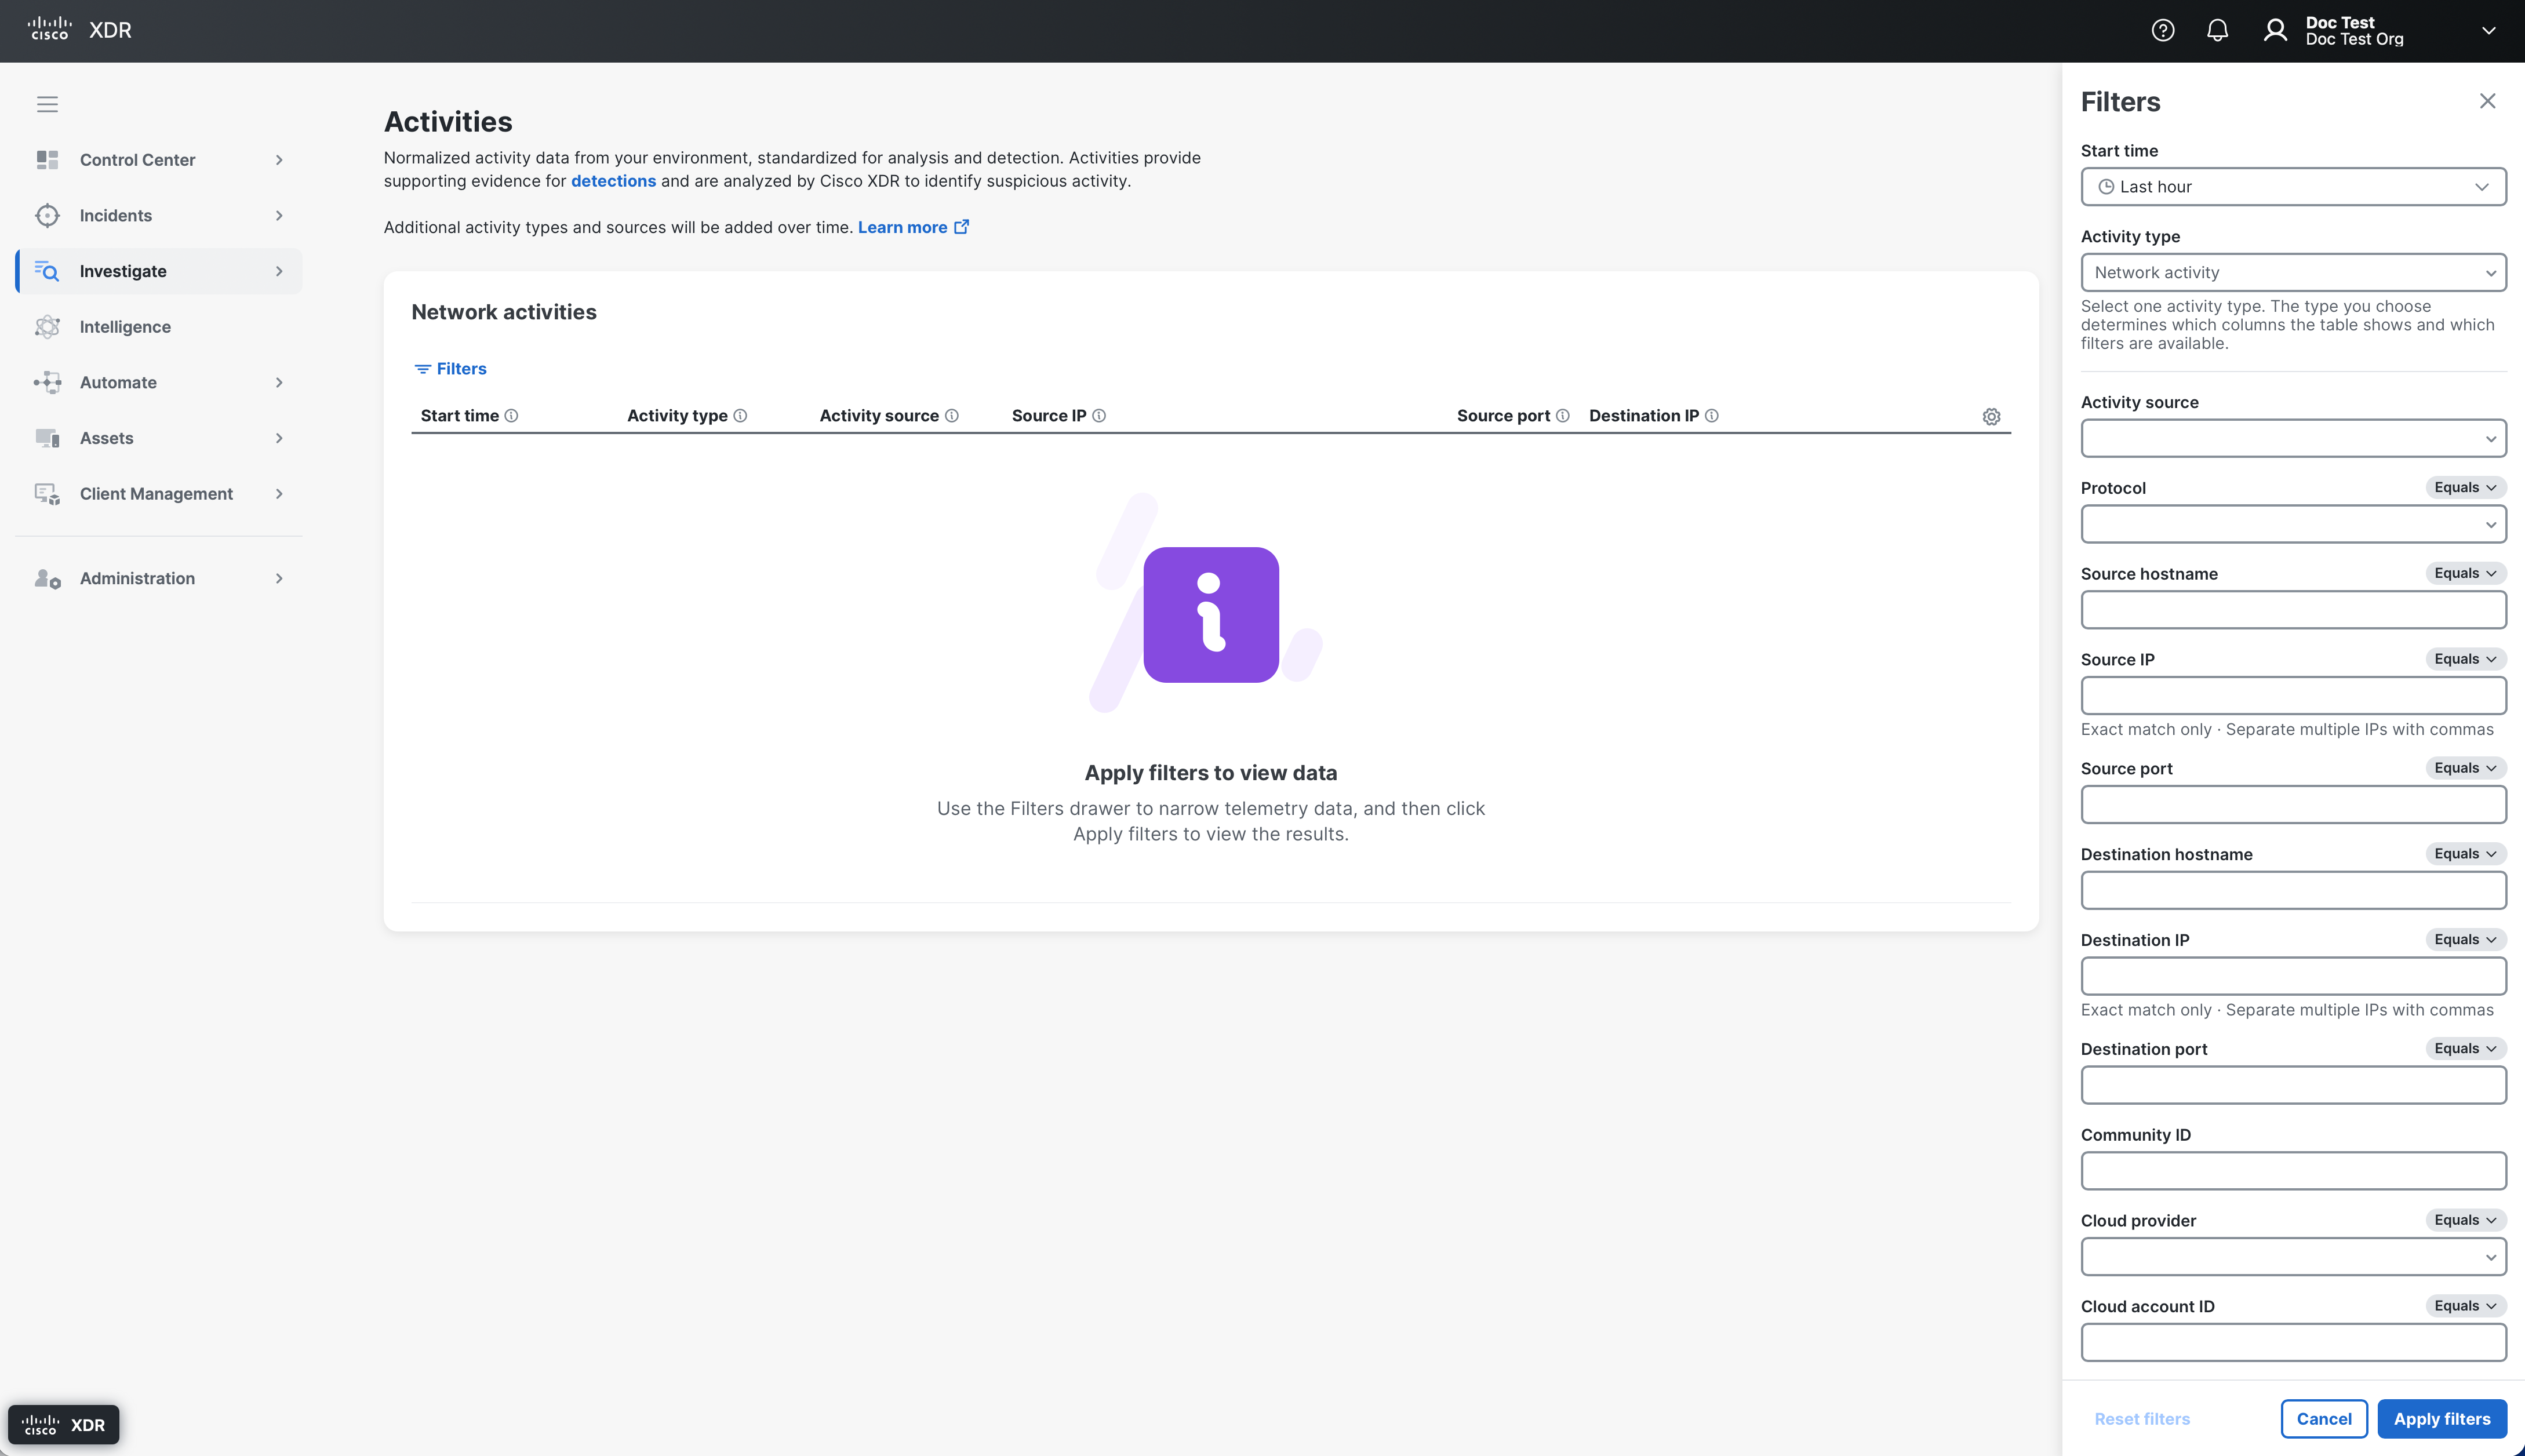Click info icon next to Start time column
Screen dimensions: 2525x1456
pyautogui.click(x=511, y=416)
